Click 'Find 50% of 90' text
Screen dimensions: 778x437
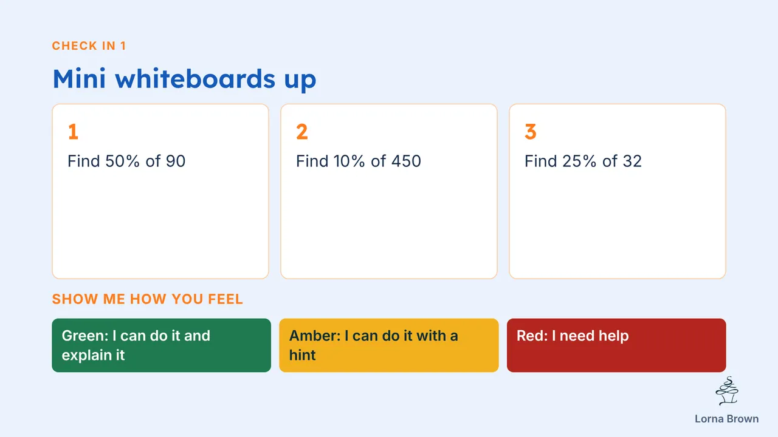(x=126, y=161)
